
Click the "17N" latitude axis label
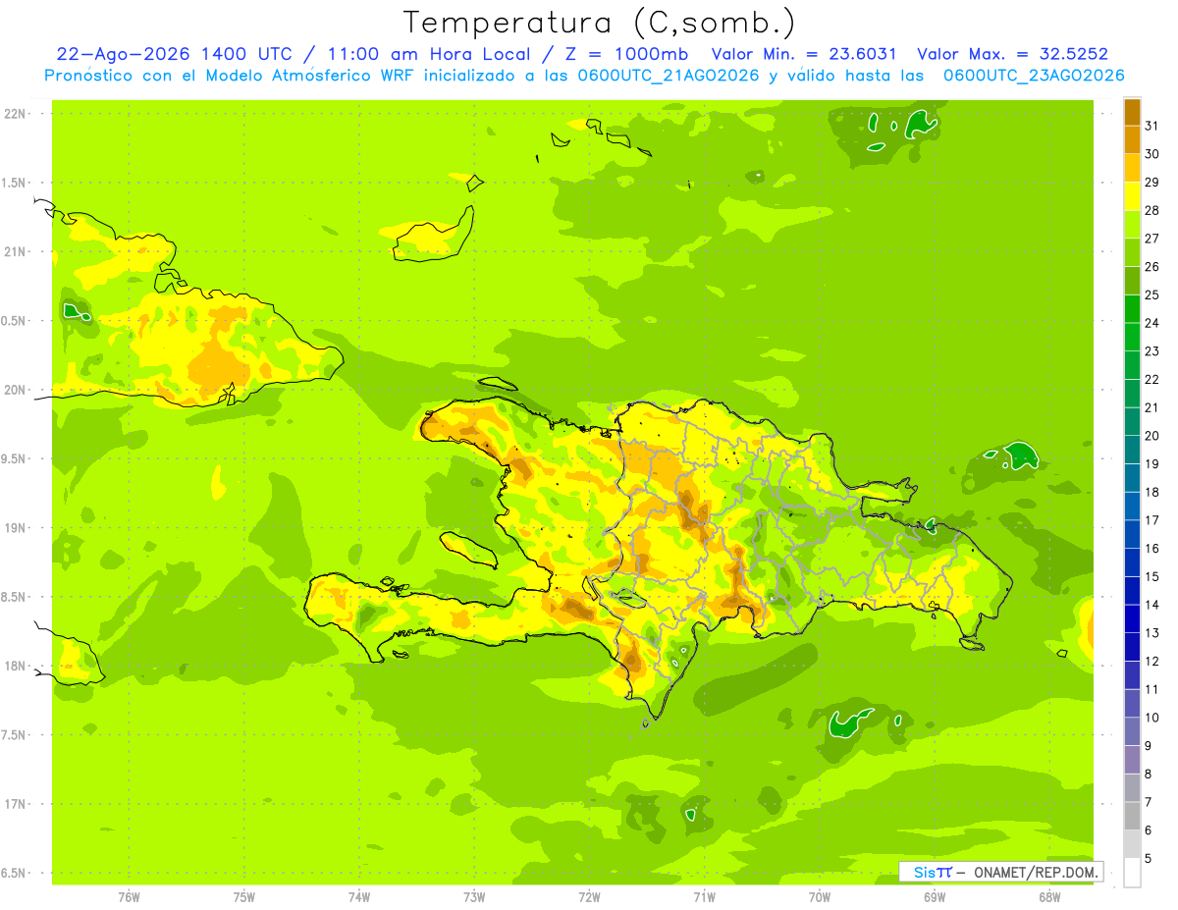tap(14, 804)
